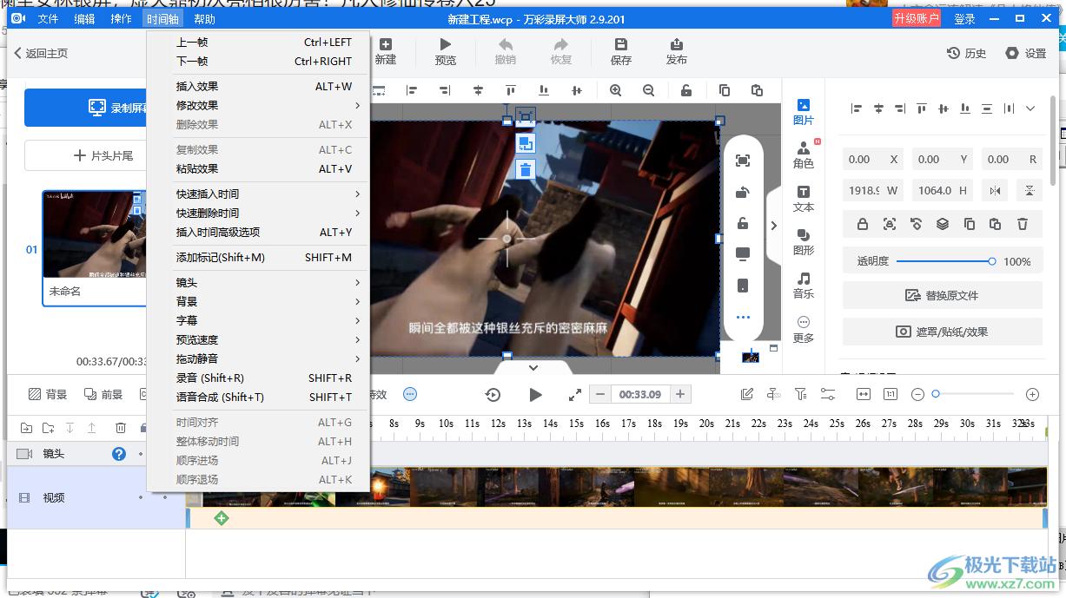Open the 文本 (Text) side panel
The height and width of the screenshot is (598, 1066).
(804, 199)
